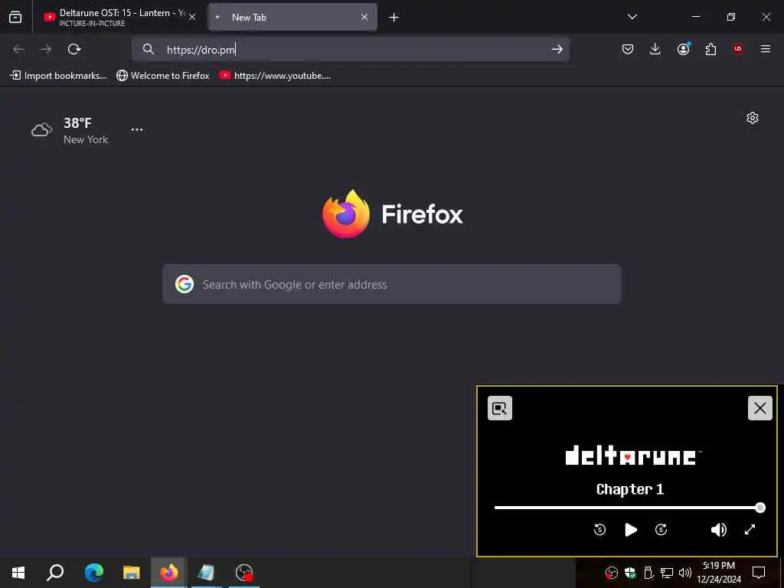Open OBS Studio from the taskbar
This screenshot has width=784, height=588.
(244, 573)
